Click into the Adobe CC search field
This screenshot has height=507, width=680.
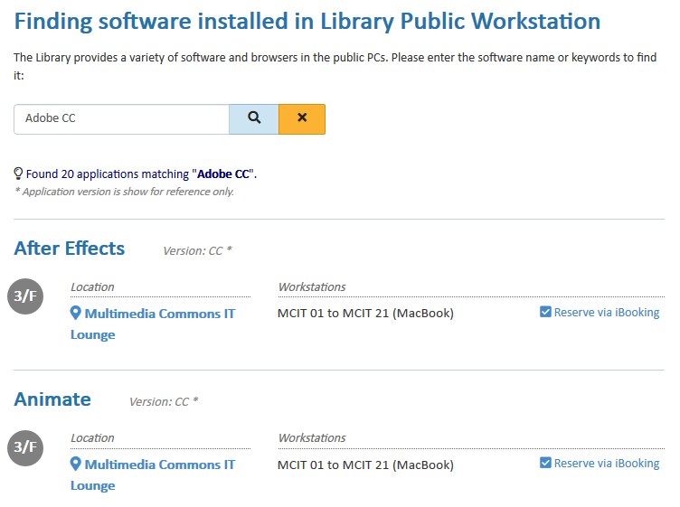pyautogui.click(x=121, y=119)
